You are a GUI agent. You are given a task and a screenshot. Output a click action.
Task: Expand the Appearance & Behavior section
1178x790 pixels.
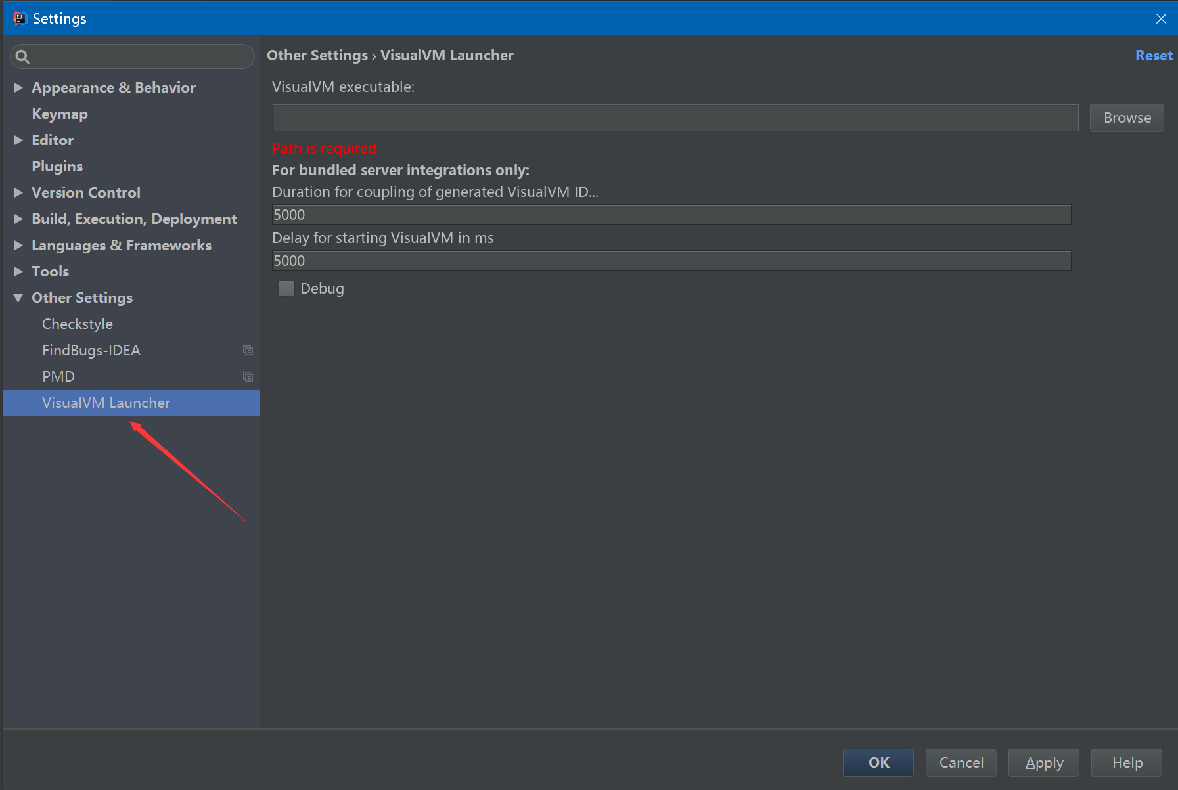pos(18,87)
